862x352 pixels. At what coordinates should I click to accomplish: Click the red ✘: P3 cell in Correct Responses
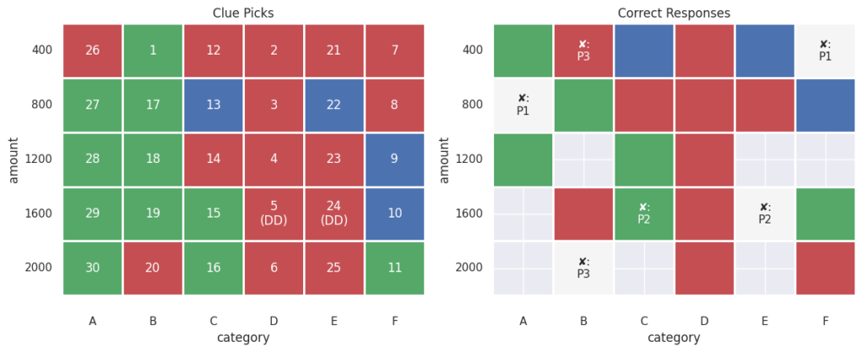(583, 50)
